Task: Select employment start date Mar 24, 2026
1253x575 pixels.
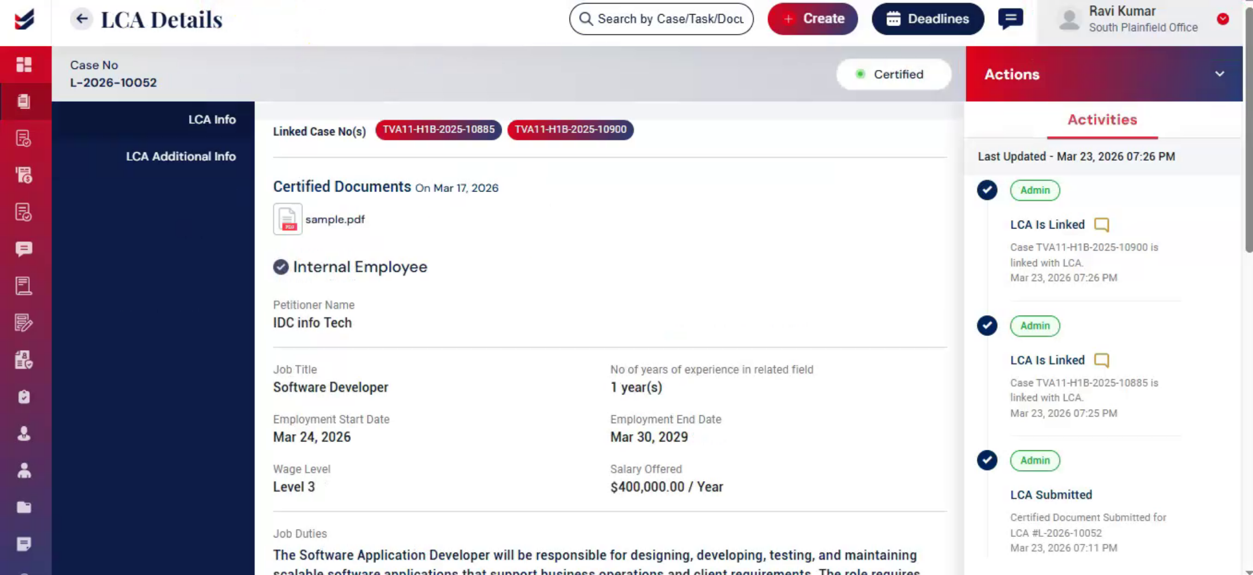Action: 312,437
